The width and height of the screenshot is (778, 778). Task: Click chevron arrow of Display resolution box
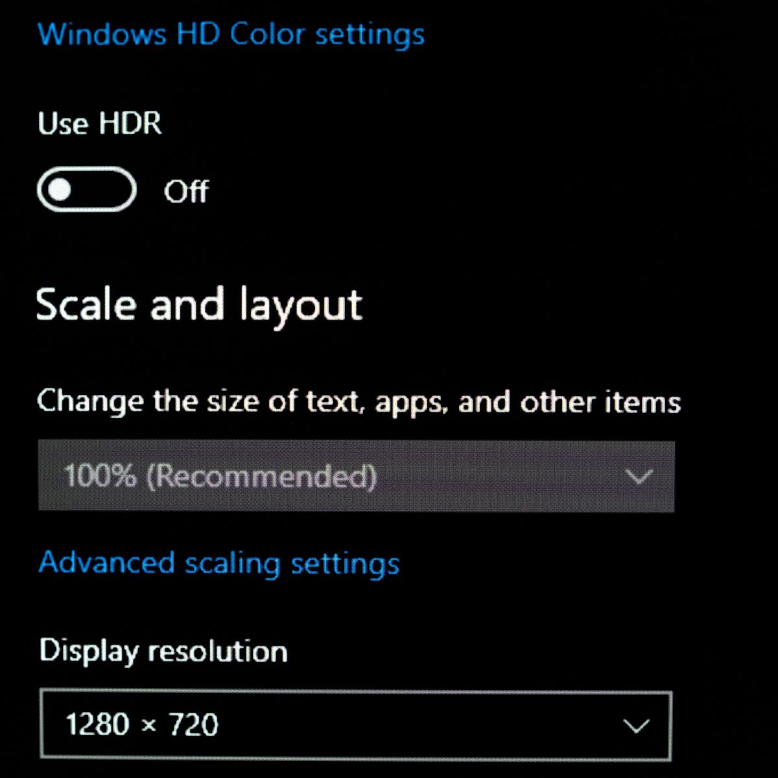click(636, 725)
